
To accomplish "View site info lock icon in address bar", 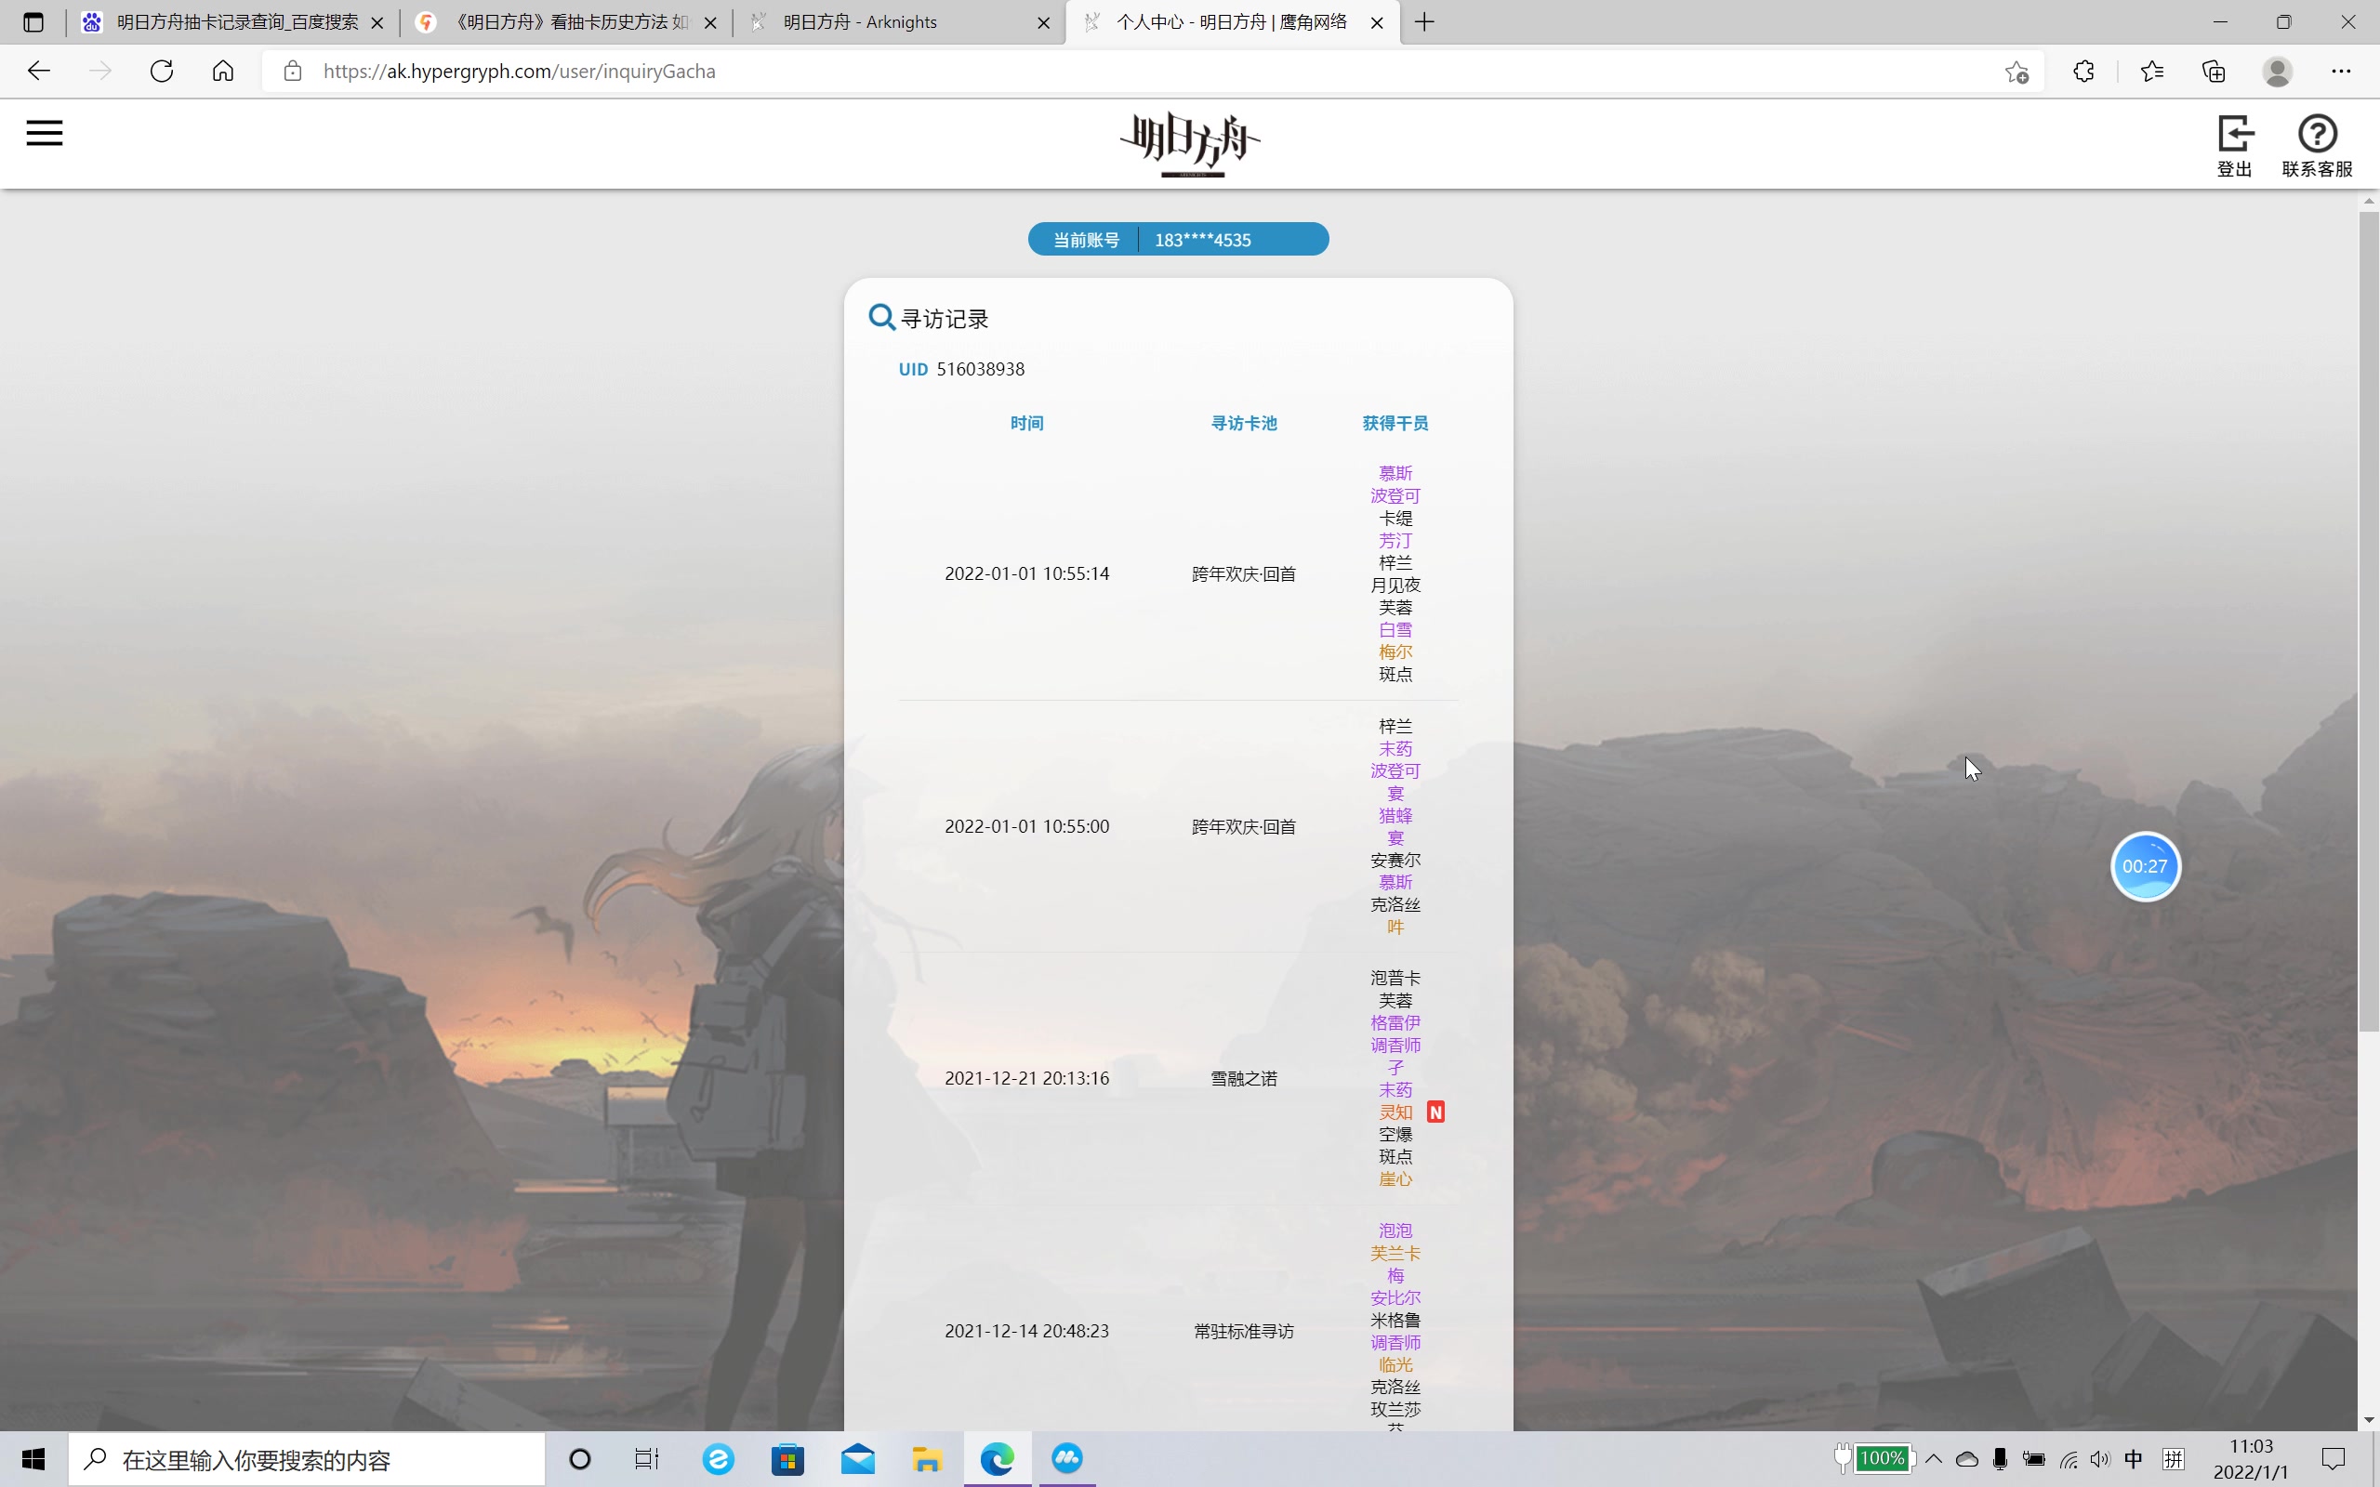I will (292, 71).
